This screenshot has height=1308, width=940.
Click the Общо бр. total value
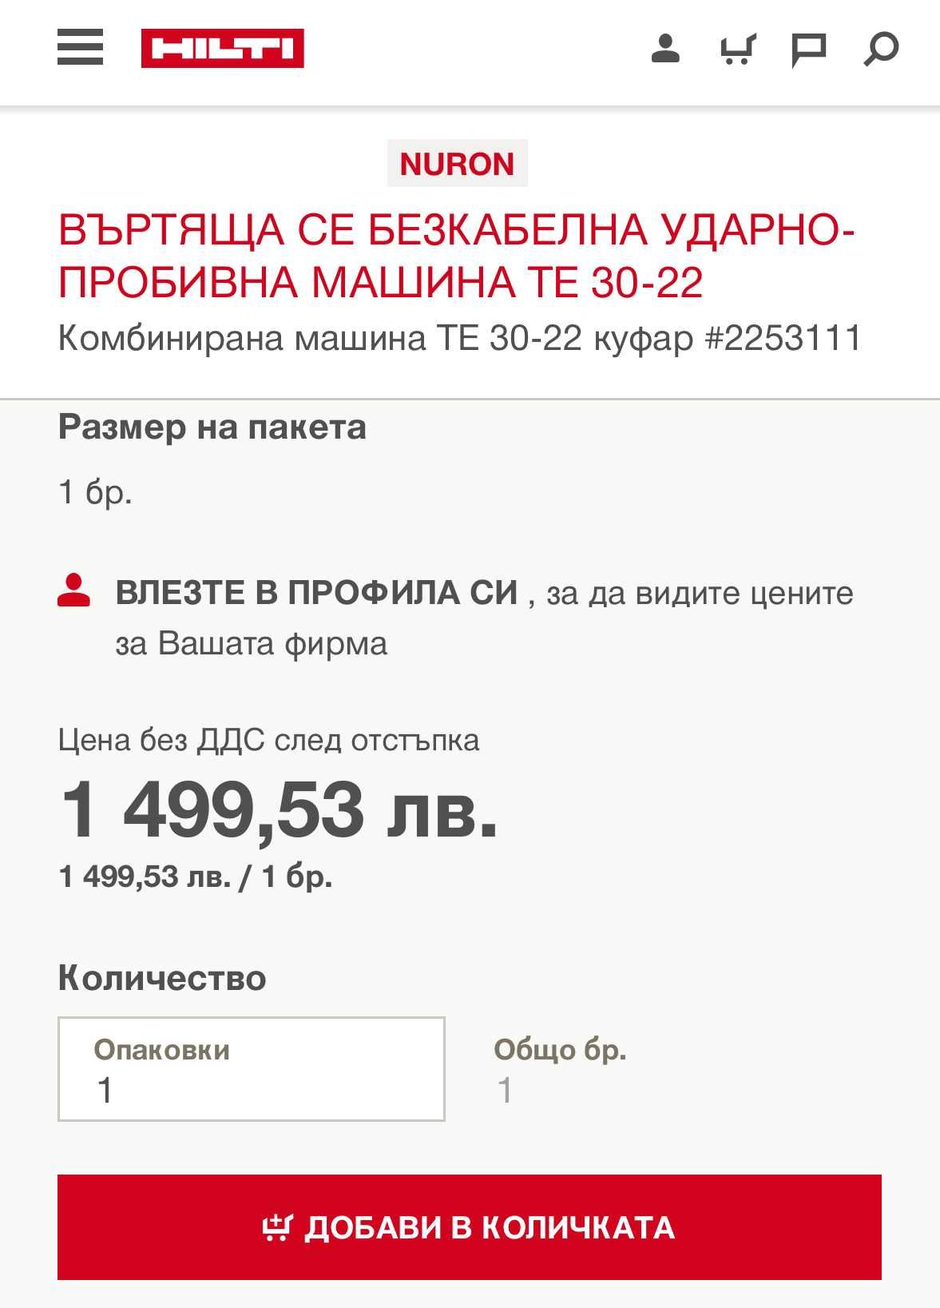pos(505,1091)
